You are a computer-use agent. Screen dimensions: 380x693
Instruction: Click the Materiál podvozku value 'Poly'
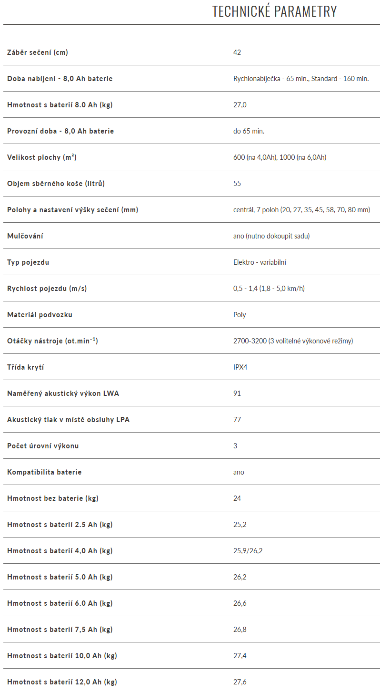tap(240, 315)
